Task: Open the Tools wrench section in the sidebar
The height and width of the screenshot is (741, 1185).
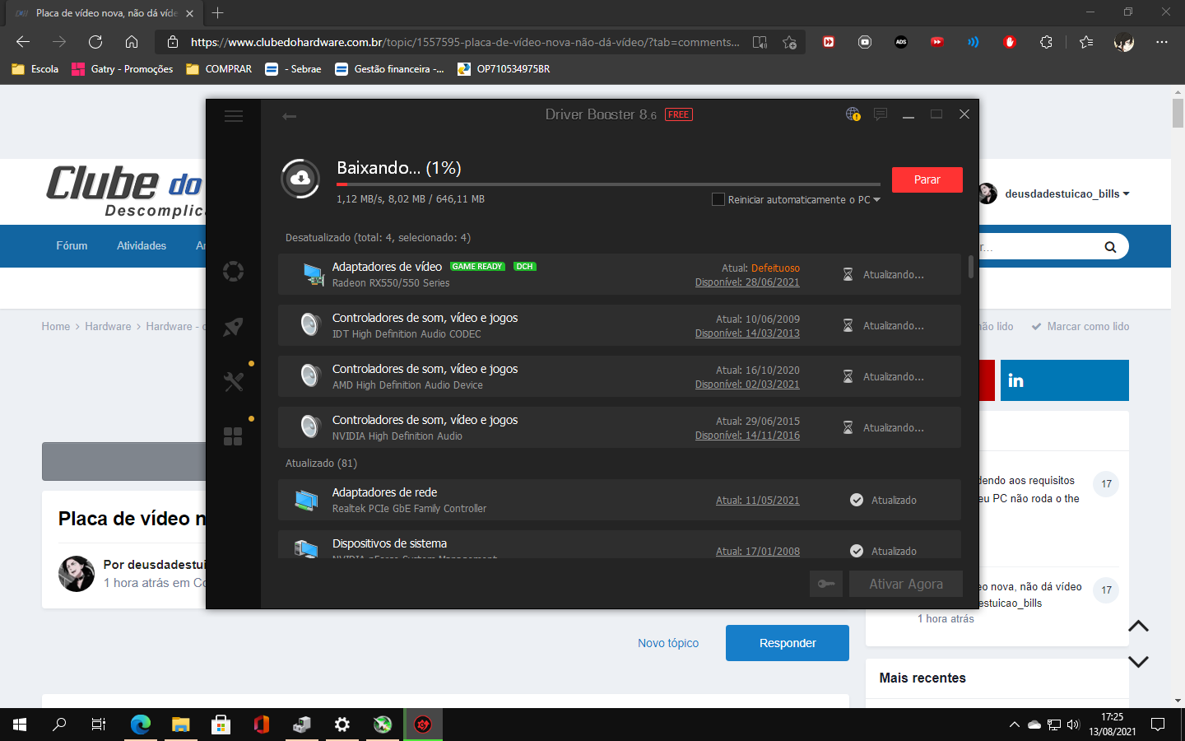Action: pos(234,381)
